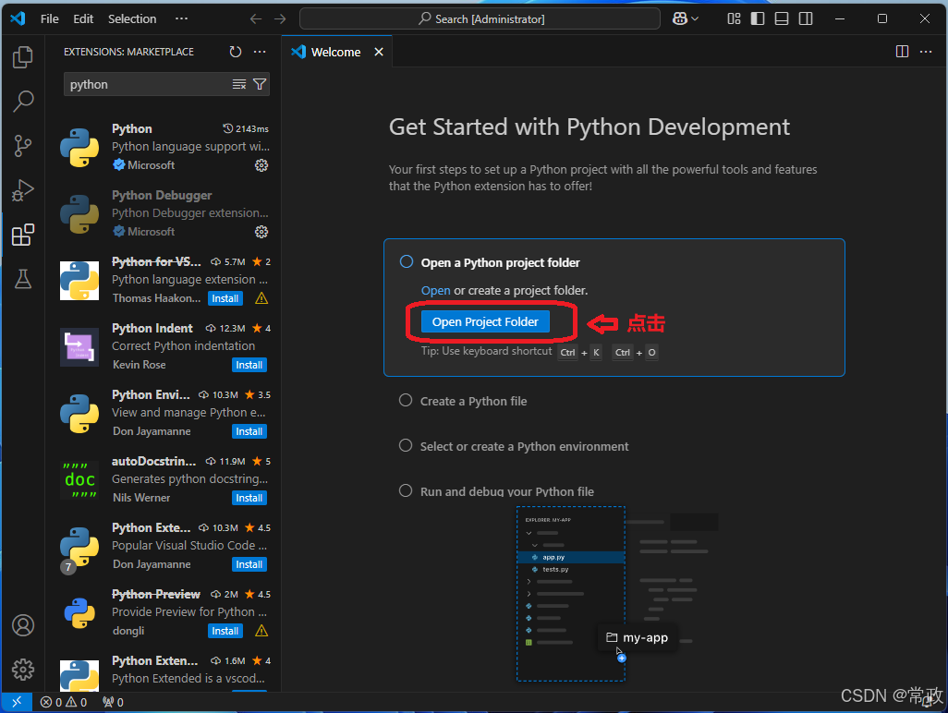Image resolution: width=948 pixels, height=713 pixels.
Task: Open the File menu
Action: click(x=50, y=18)
